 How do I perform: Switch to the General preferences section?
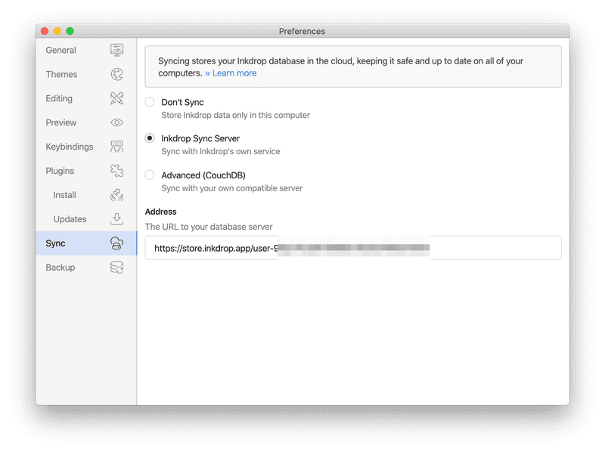coord(62,50)
